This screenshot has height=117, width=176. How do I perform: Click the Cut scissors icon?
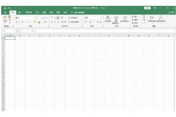10,17
